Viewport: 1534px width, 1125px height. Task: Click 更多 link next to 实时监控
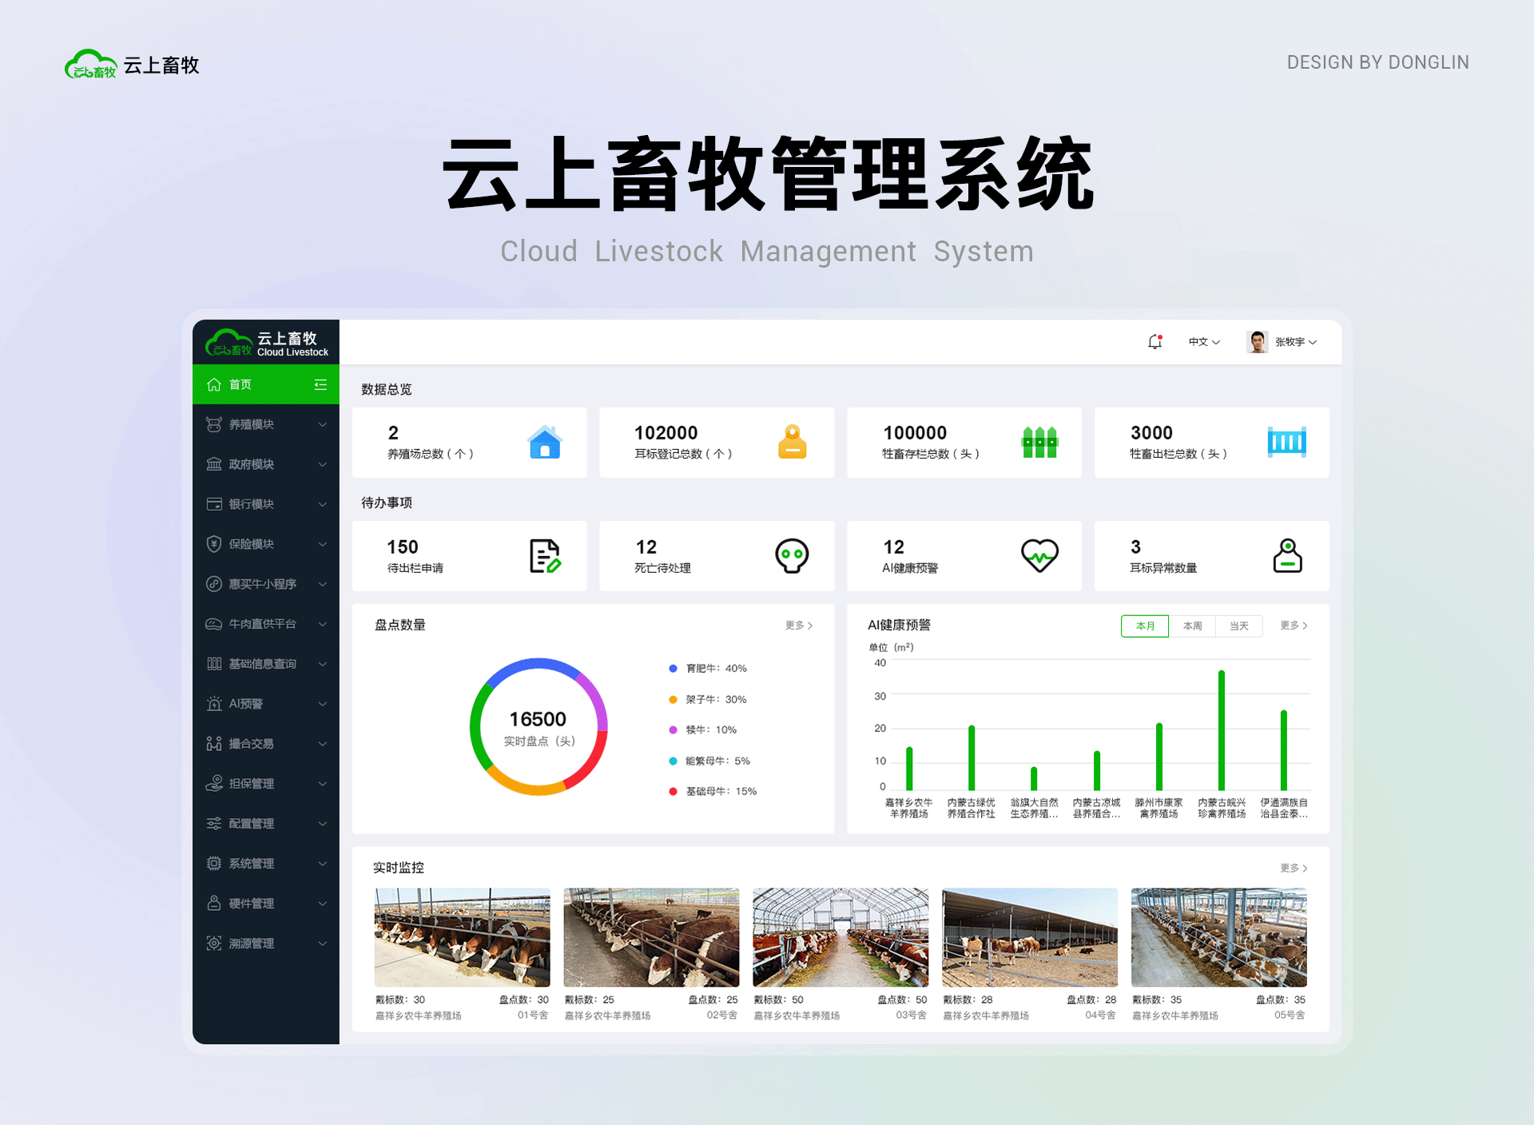[1293, 868]
